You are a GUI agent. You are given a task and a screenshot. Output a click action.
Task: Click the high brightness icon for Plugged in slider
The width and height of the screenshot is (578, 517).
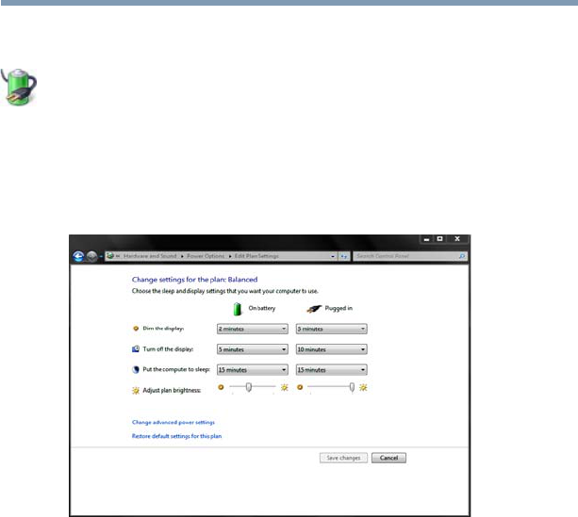[x=363, y=387]
